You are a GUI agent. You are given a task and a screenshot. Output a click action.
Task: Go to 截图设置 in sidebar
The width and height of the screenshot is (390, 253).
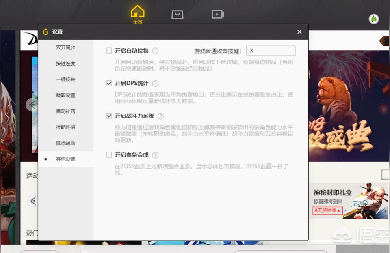coord(65,95)
